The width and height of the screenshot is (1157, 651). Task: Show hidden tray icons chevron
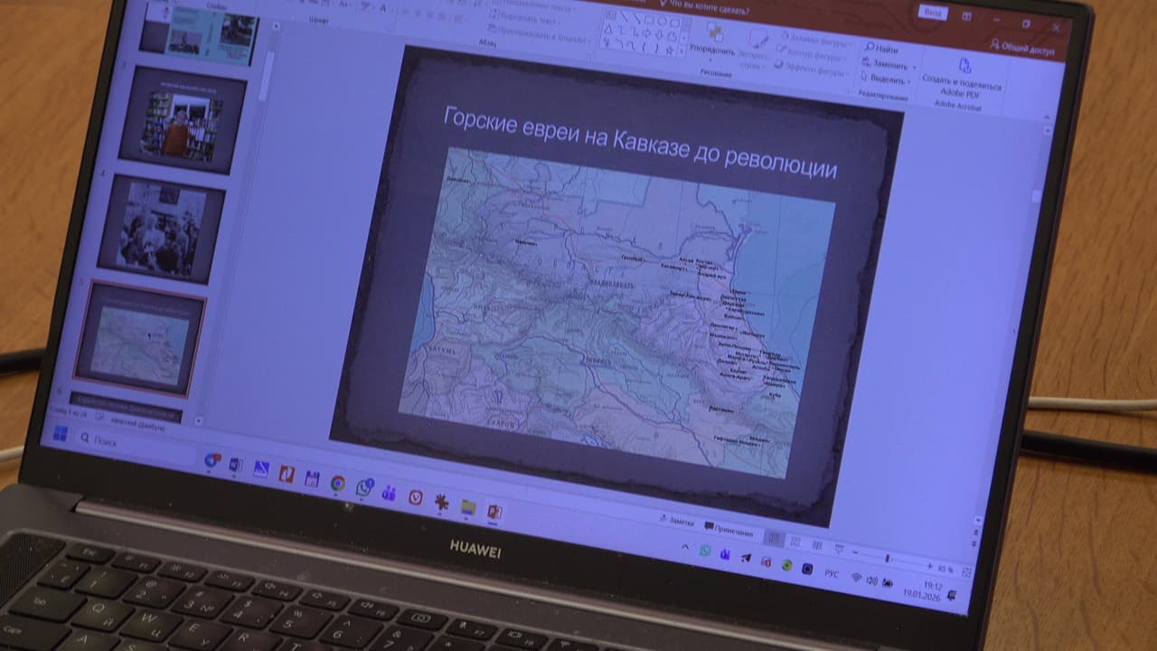click(684, 547)
